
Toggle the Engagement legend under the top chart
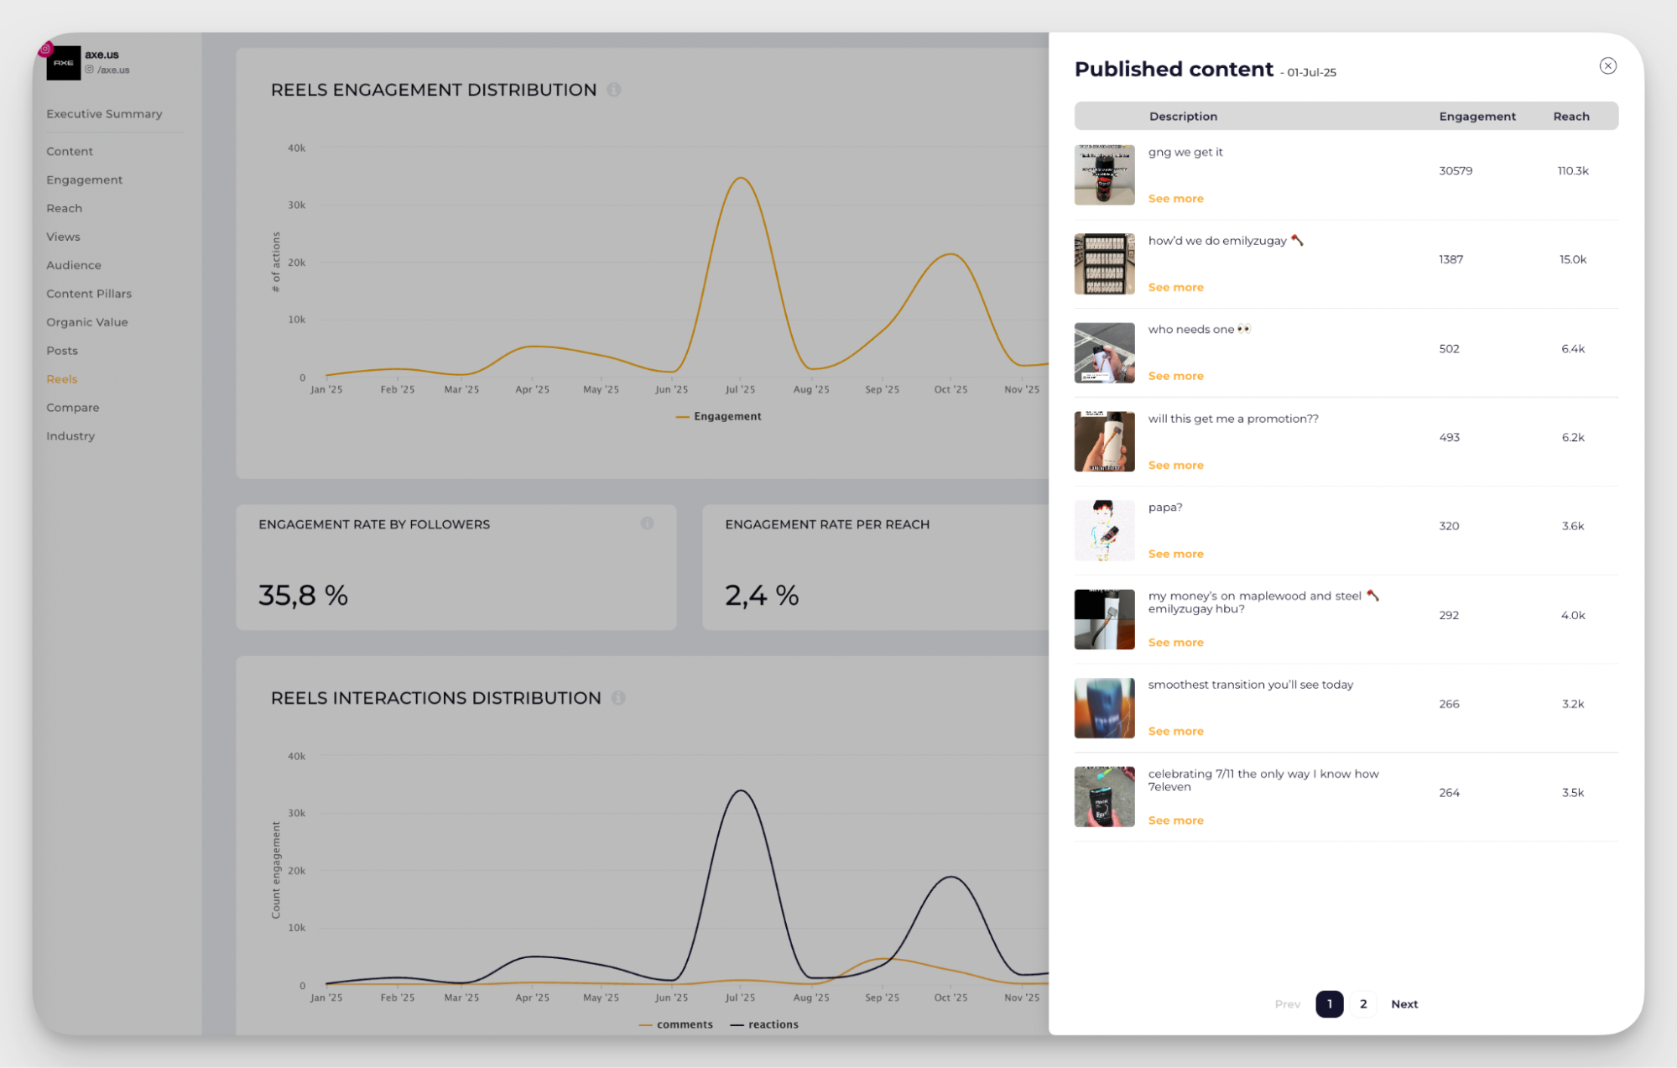pyautogui.click(x=718, y=416)
